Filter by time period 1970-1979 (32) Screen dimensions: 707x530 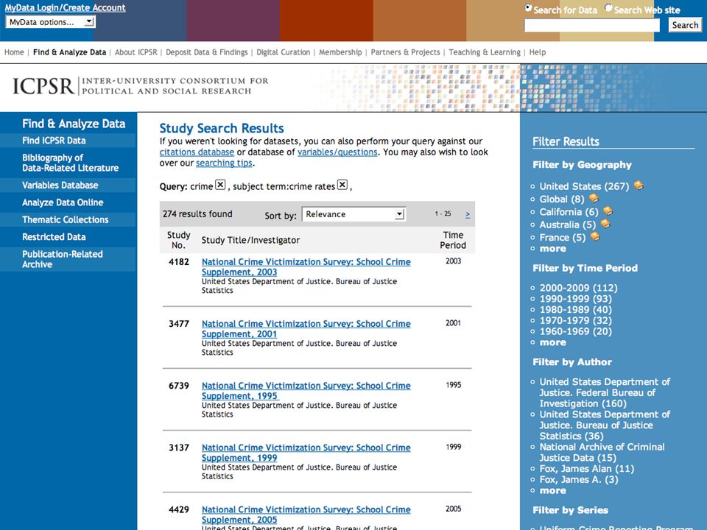coord(576,320)
